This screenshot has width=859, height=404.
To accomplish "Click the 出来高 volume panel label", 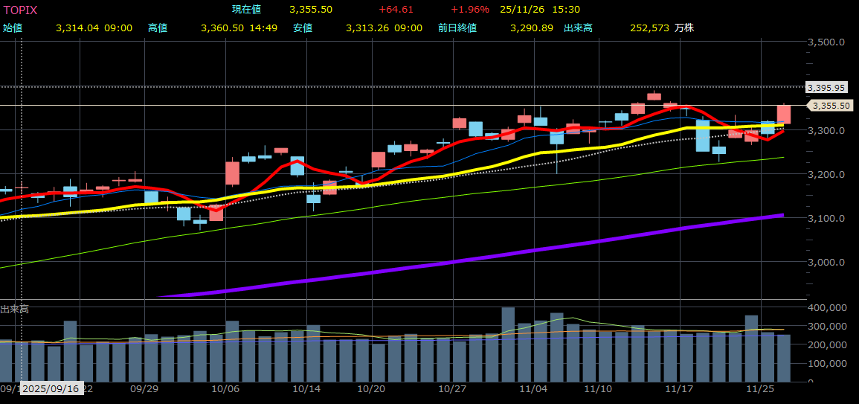I will pos(15,309).
